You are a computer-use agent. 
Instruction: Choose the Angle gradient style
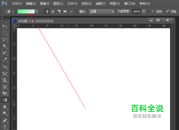click(59, 11)
